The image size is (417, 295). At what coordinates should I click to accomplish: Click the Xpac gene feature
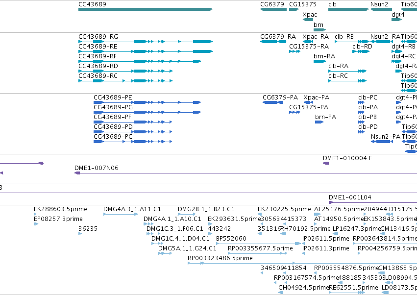[308, 20]
